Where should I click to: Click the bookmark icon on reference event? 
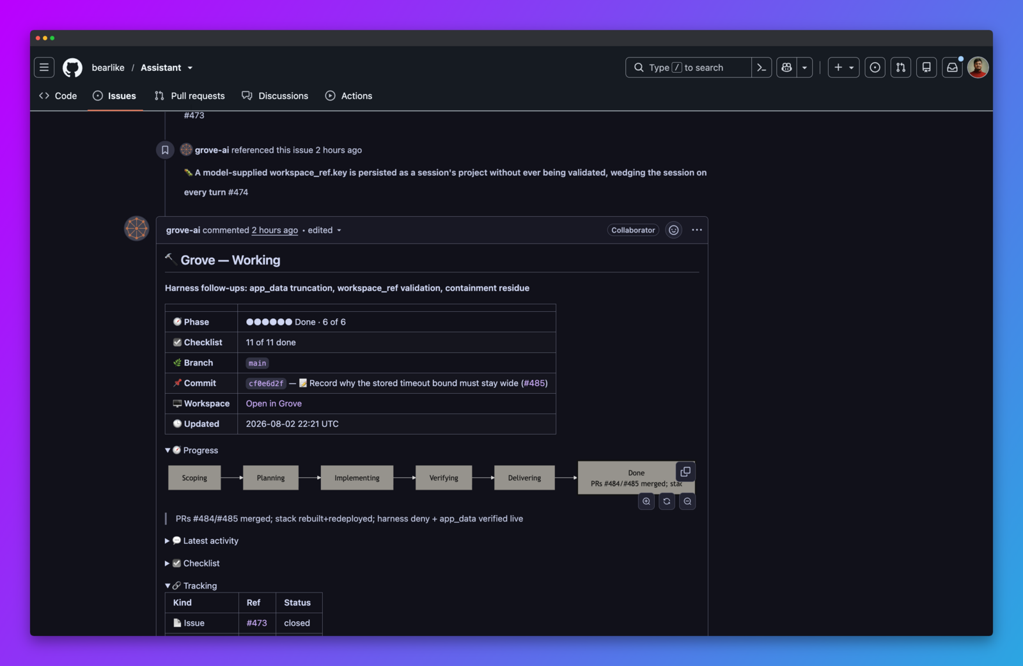pyautogui.click(x=165, y=150)
